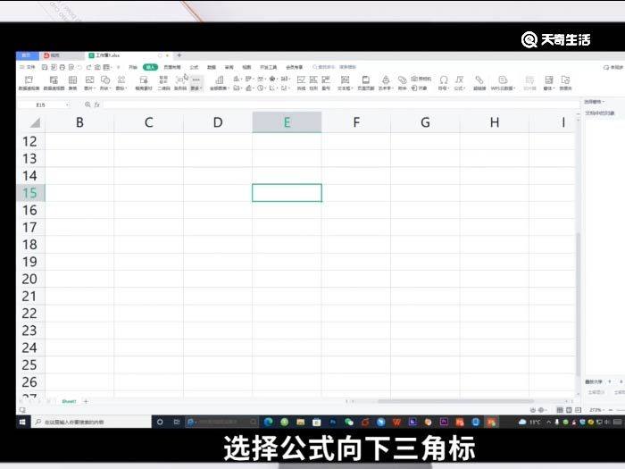Click the horizontal scrollbar
625x469 pixels.
click(x=455, y=401)
